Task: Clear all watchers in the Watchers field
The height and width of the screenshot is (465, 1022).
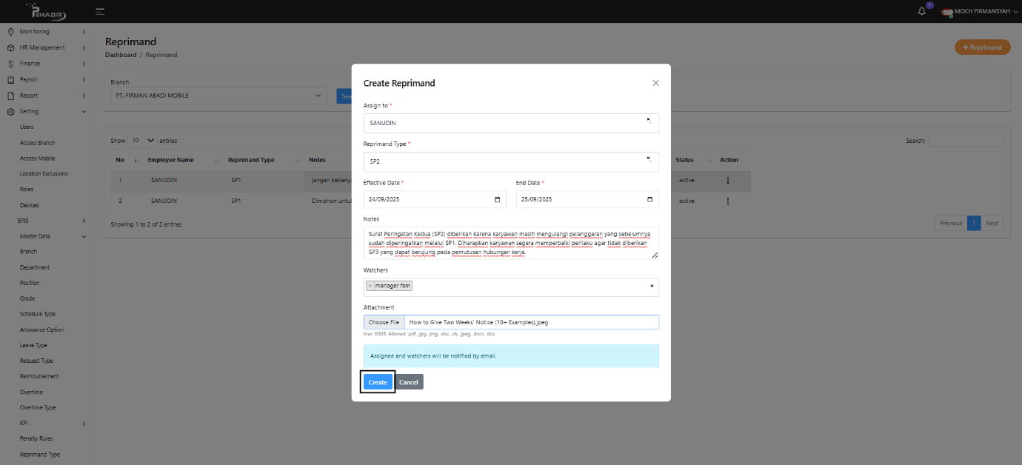Action: click(652, 286)
